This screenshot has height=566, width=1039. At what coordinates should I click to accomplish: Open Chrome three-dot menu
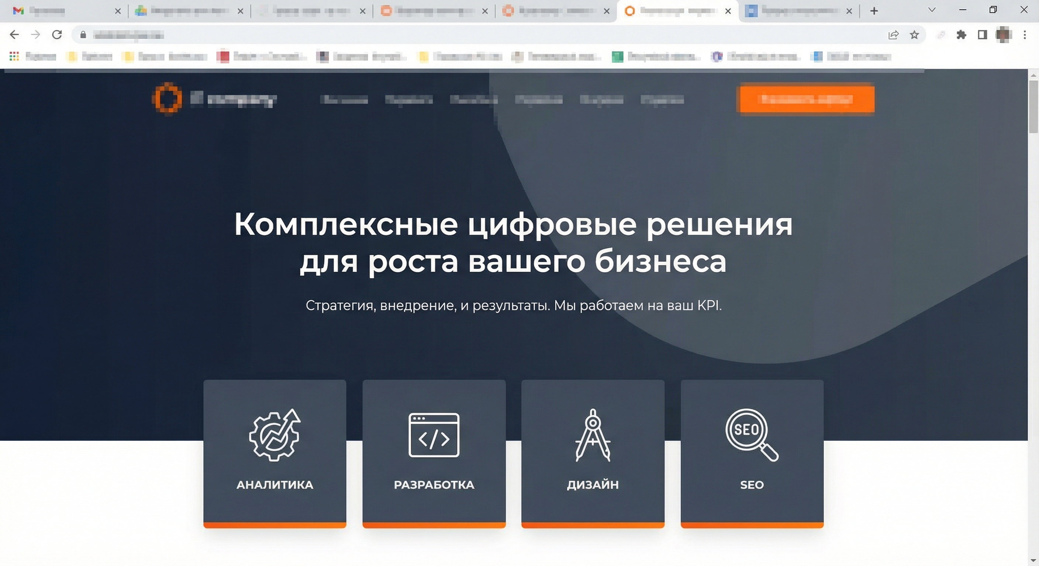point(1025,35)
